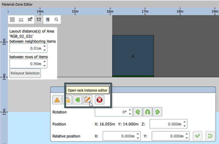Click the orange triangle icon

click(x=57, y=100)
